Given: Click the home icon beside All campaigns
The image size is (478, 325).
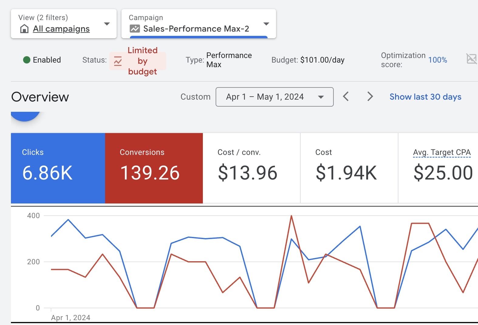Looking at the screenshot, I should [24, 29].
